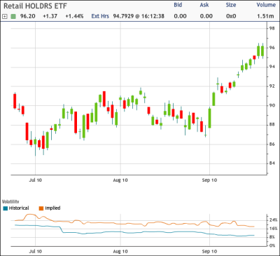Click the tall green candle at Sep 10 gridline
The width and height of the screenshot is (280, 256).
(x=209, y=118)
